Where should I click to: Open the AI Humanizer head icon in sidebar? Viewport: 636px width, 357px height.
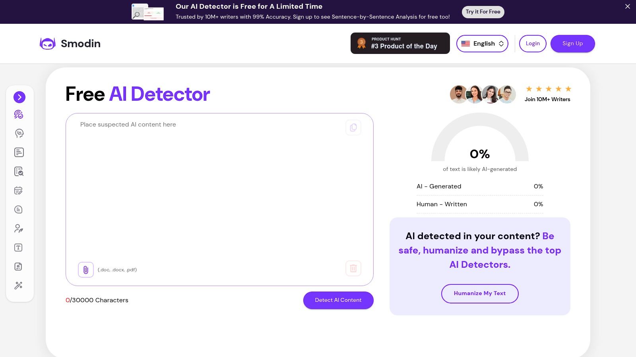pyautogui.click(x=18, y=133)
